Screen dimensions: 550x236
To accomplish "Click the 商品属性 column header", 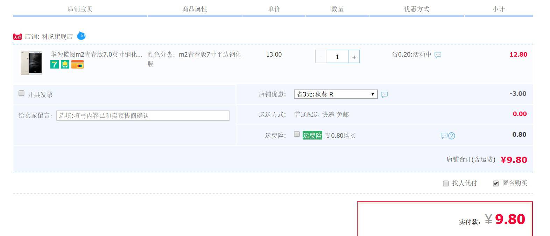I will pyautogui.click(x=195, y=9).
